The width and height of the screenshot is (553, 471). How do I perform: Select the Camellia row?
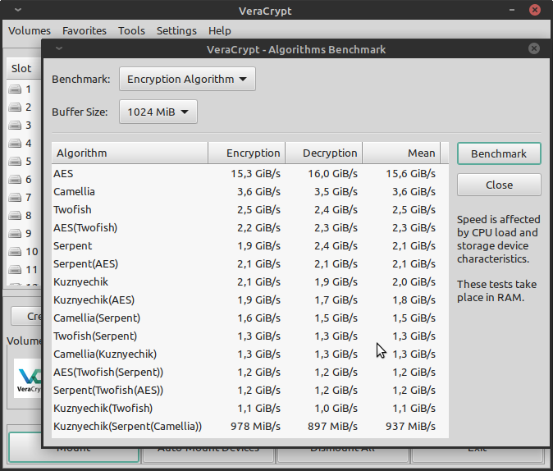pyautogui.click(x=250, y=191)
